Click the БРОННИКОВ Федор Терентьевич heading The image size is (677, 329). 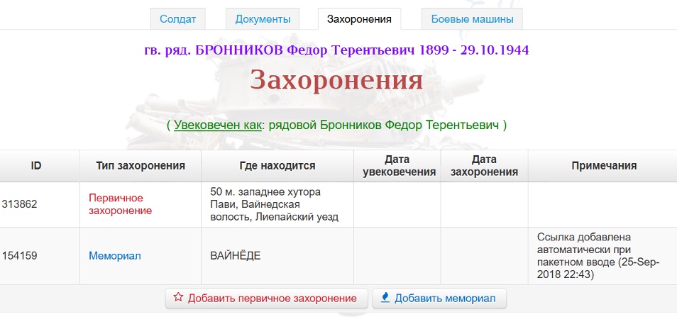(336, 50)
